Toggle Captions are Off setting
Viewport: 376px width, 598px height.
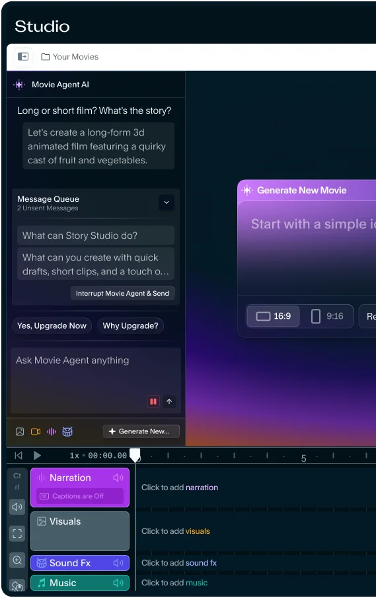79,495
